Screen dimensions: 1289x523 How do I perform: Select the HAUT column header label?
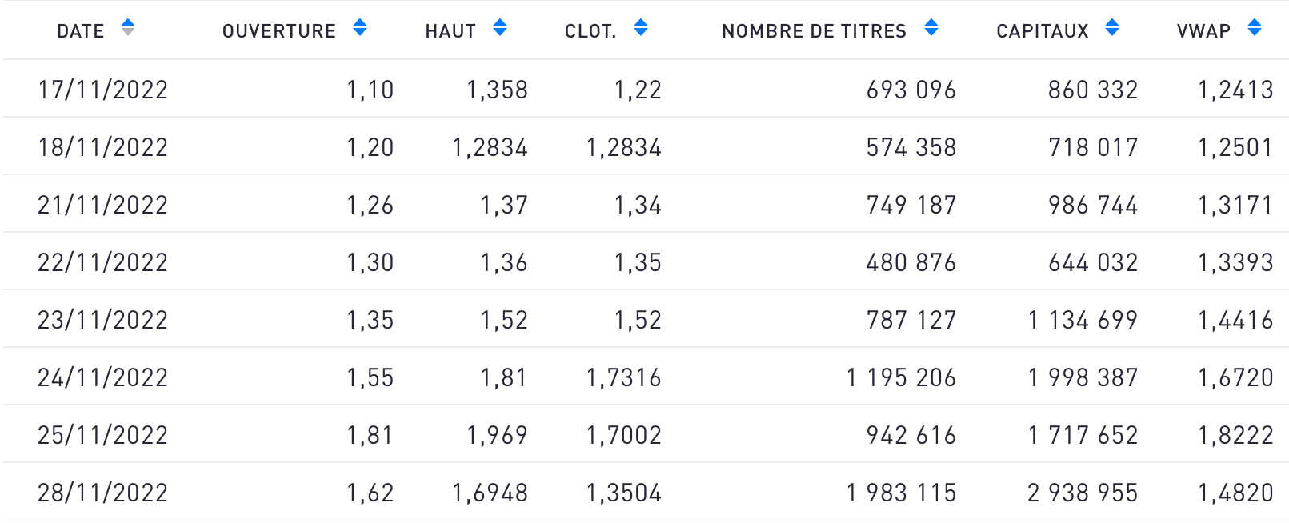pyautogui.click(x=450, y=31)
